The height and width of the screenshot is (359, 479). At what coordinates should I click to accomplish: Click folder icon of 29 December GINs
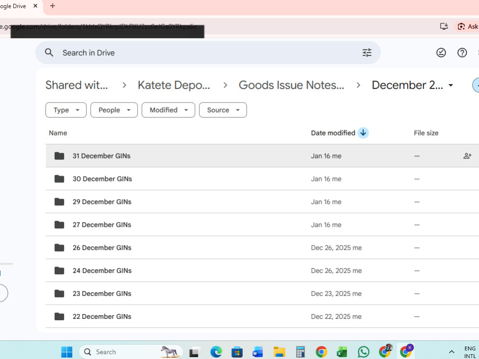(59, 202)
